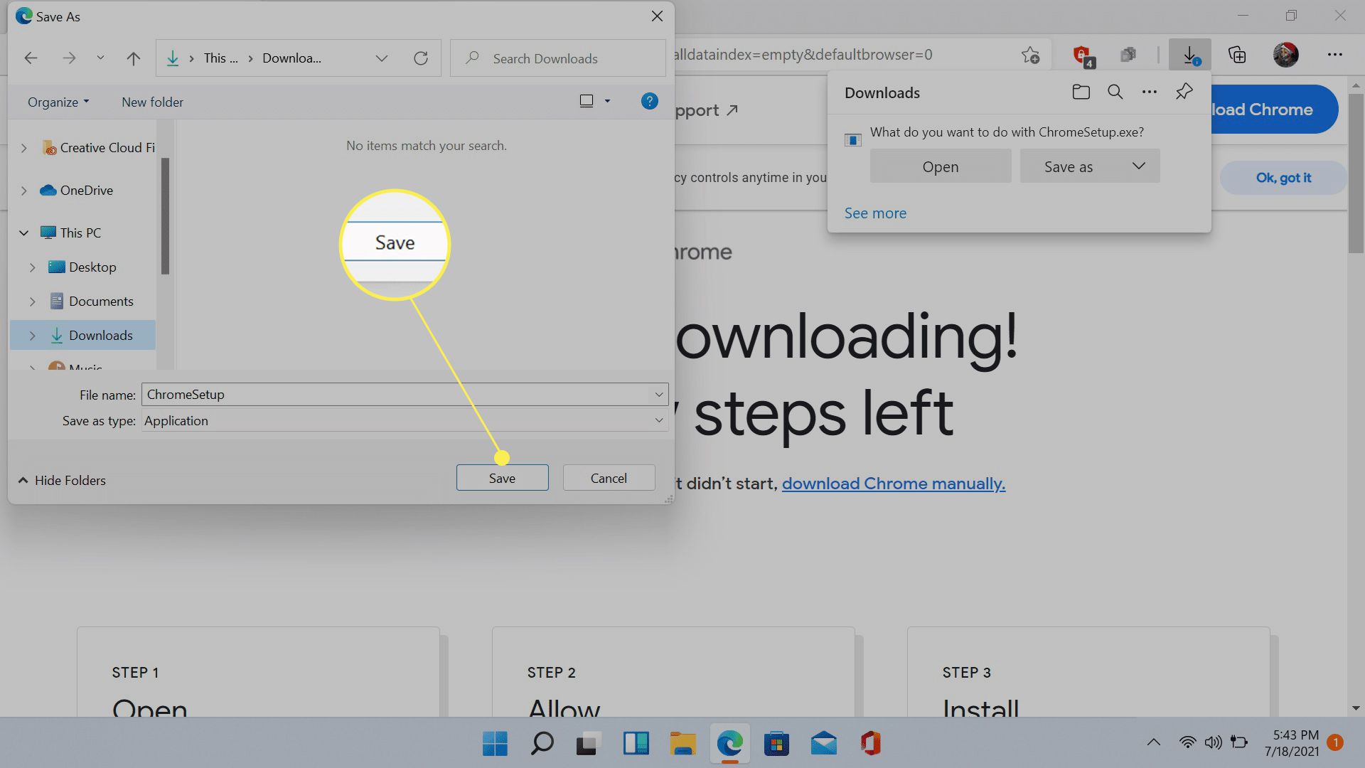
Task: Click Save as for ChromeSetup.exe
Action: (x=1069, y=166)
